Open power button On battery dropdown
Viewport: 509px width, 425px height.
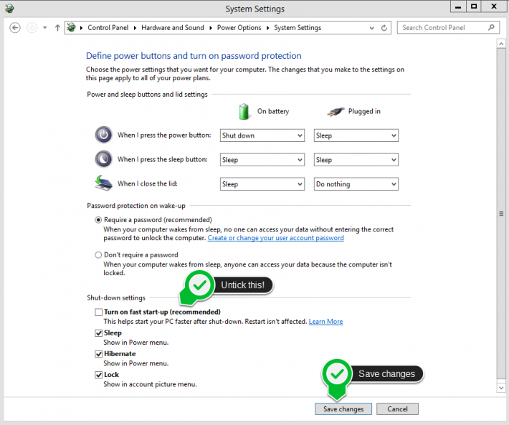pos(262,135)
